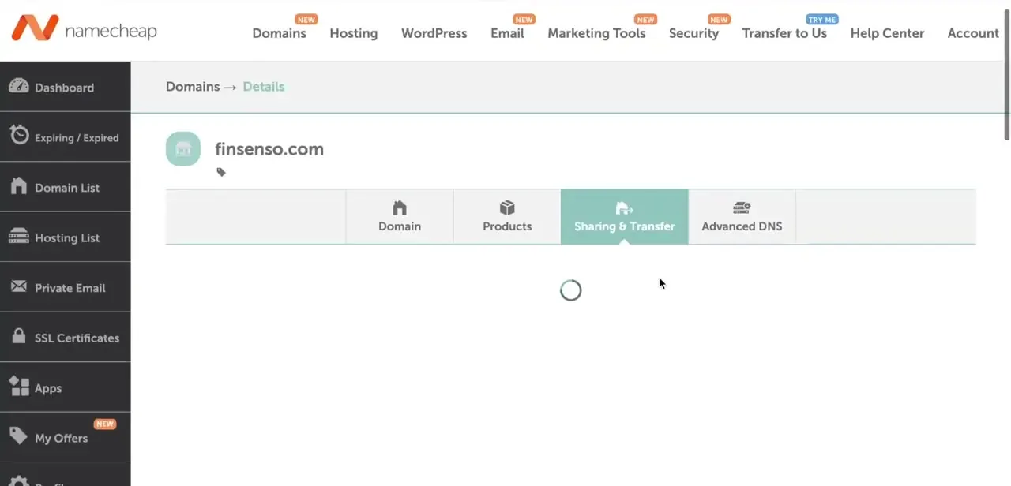Click the small tag icon under finsenso.com
This screenshot has height=486, width=1011.
pos(221,172)
